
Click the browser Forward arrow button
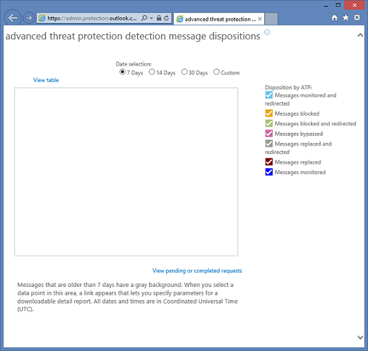tap(29, 18)
